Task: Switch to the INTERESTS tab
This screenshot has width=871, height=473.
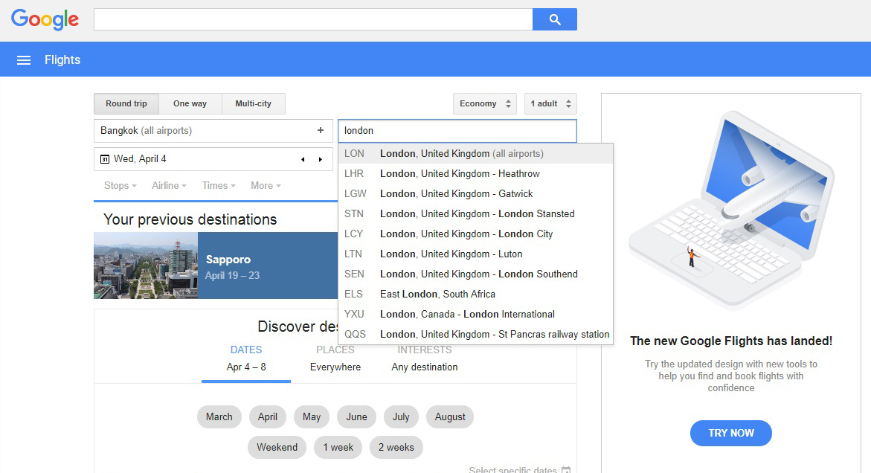Action: pos(425,358)
